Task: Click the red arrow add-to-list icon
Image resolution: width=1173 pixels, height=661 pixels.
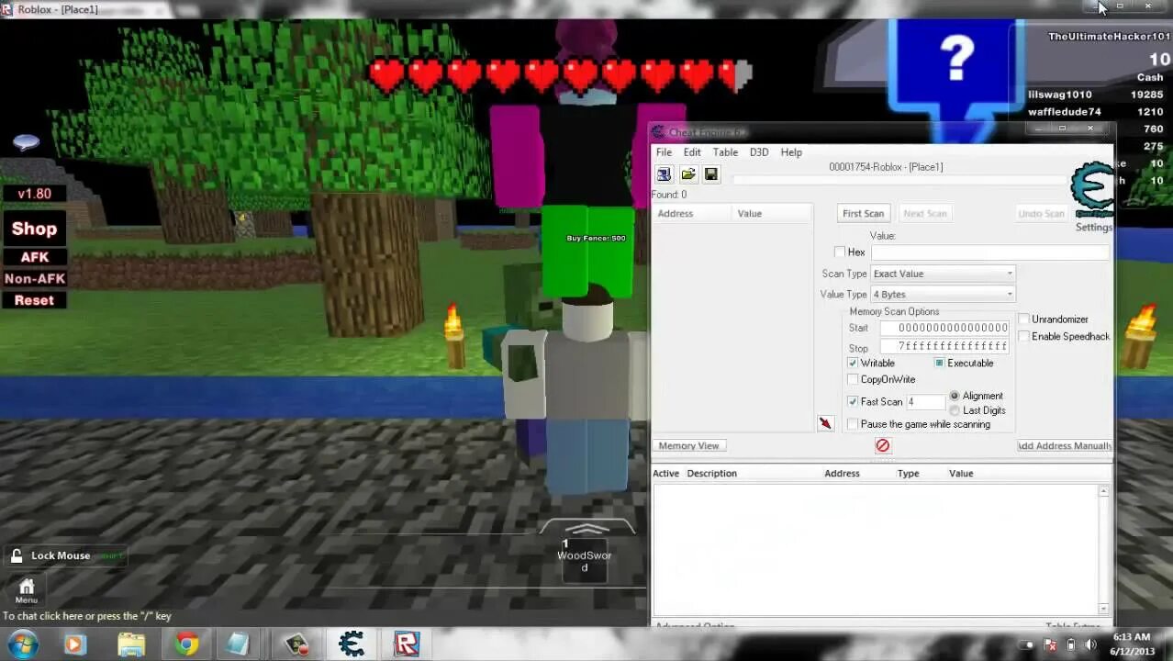Action: [825, 423]
